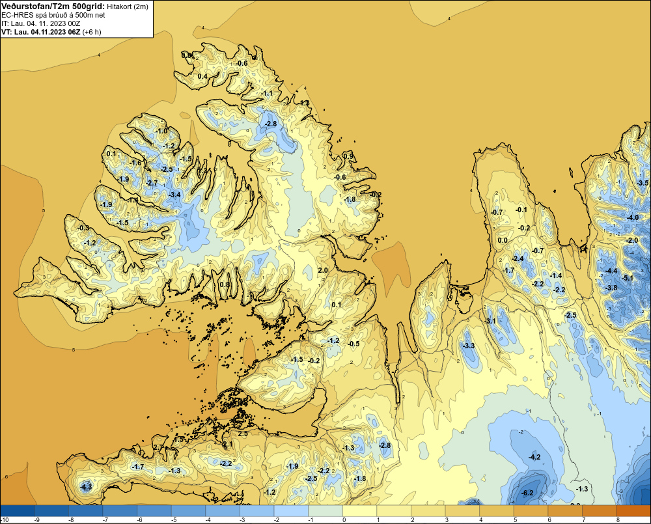Click the -0.1 temperature value on the map
Viewport: 651px width, 524px height.
(x=521, y=210)
